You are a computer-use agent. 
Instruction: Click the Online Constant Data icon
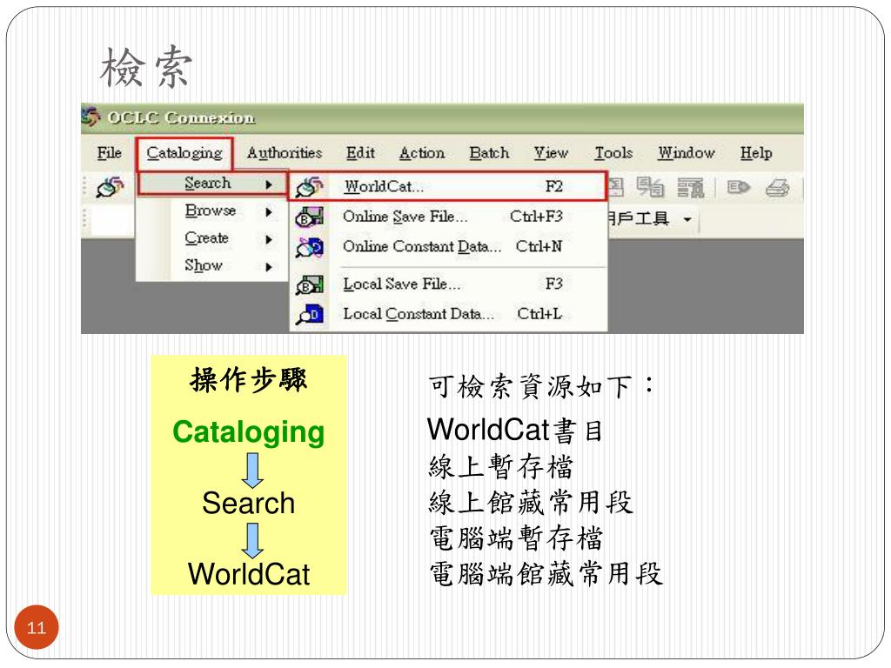309,247
